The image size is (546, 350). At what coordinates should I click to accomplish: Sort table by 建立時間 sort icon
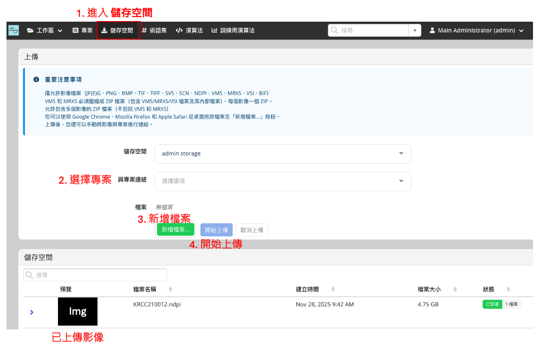tap(333, 289)
